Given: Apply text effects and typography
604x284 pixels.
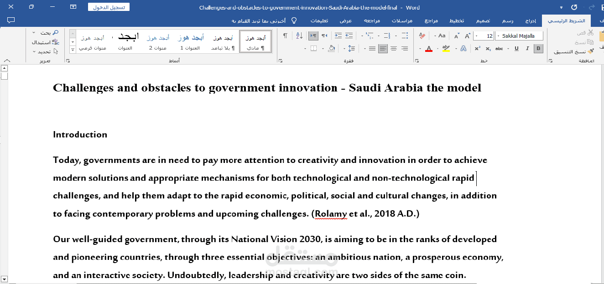Looking at the screenshot, I should tap(463, 48).
